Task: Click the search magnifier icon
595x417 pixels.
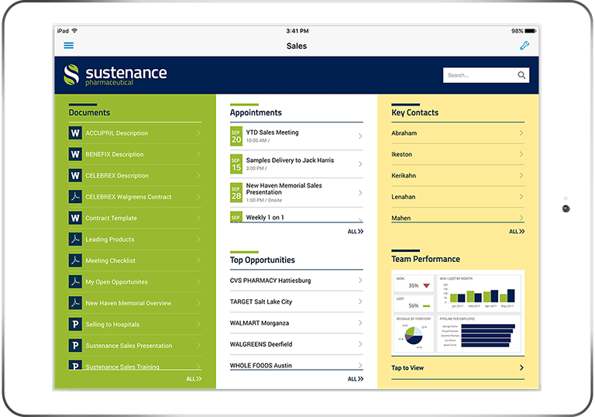Action: click(x=521, y=75)
